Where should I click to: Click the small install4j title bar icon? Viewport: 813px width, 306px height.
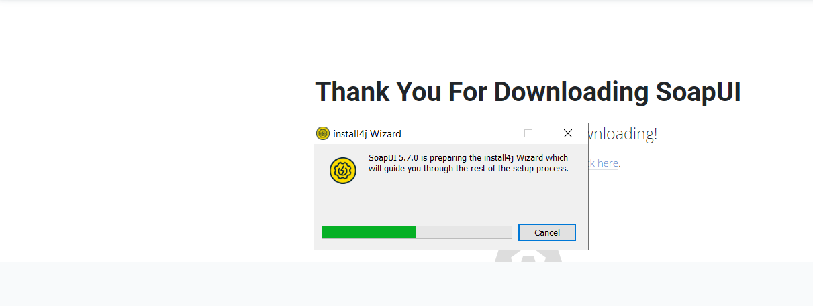[x=323, y=133]
